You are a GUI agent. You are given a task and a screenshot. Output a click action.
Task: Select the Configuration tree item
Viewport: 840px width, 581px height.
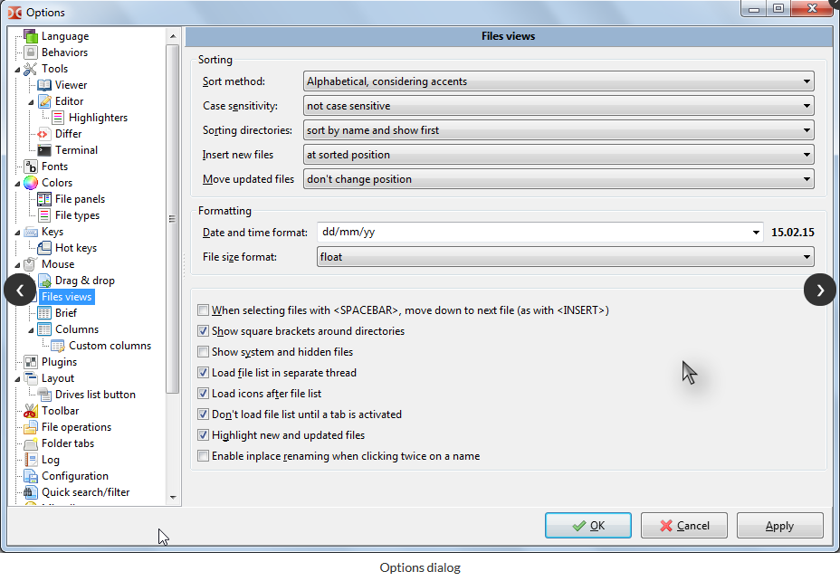75,476
